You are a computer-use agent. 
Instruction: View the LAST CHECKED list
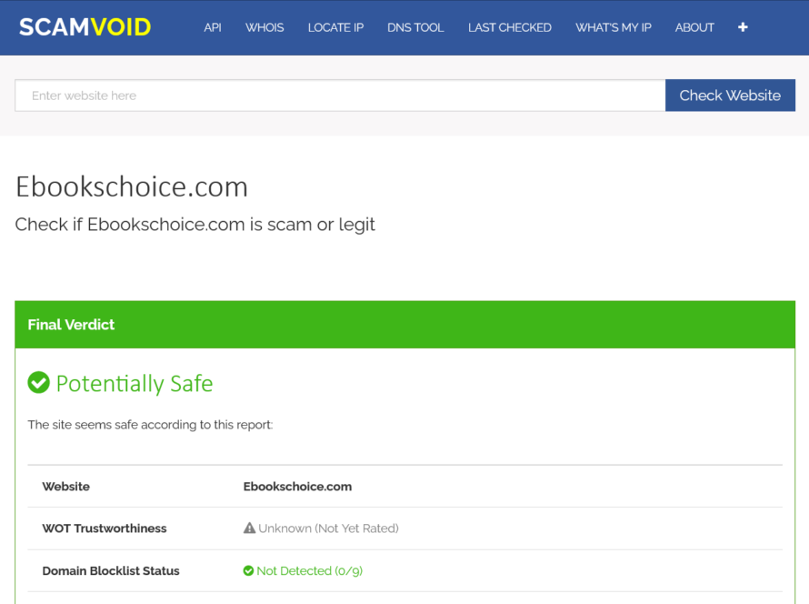pyautogui.click(x=510, y=27)
